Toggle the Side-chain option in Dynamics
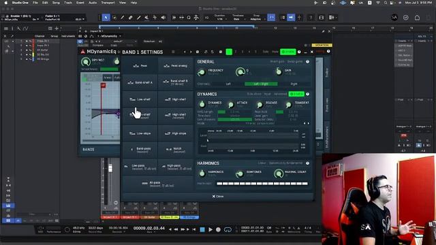The width and height of the screenshot is (436, 245). point(254,94)
